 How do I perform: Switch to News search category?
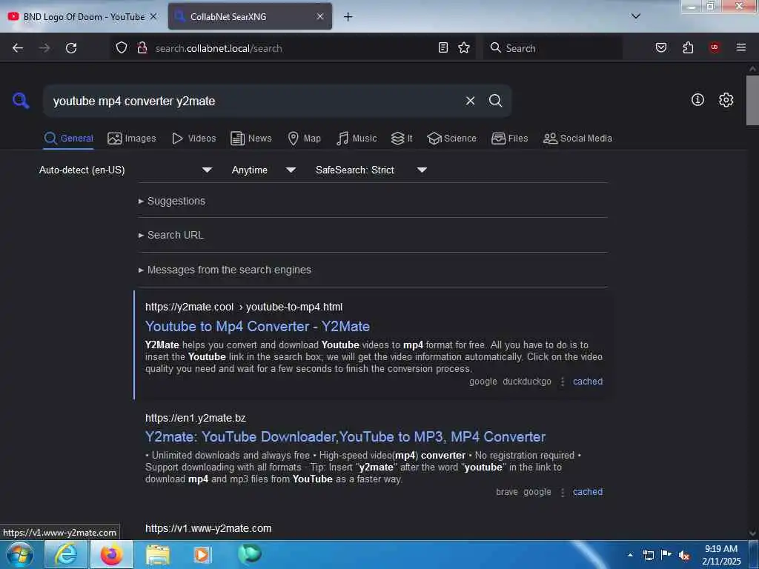pos(251,139)
